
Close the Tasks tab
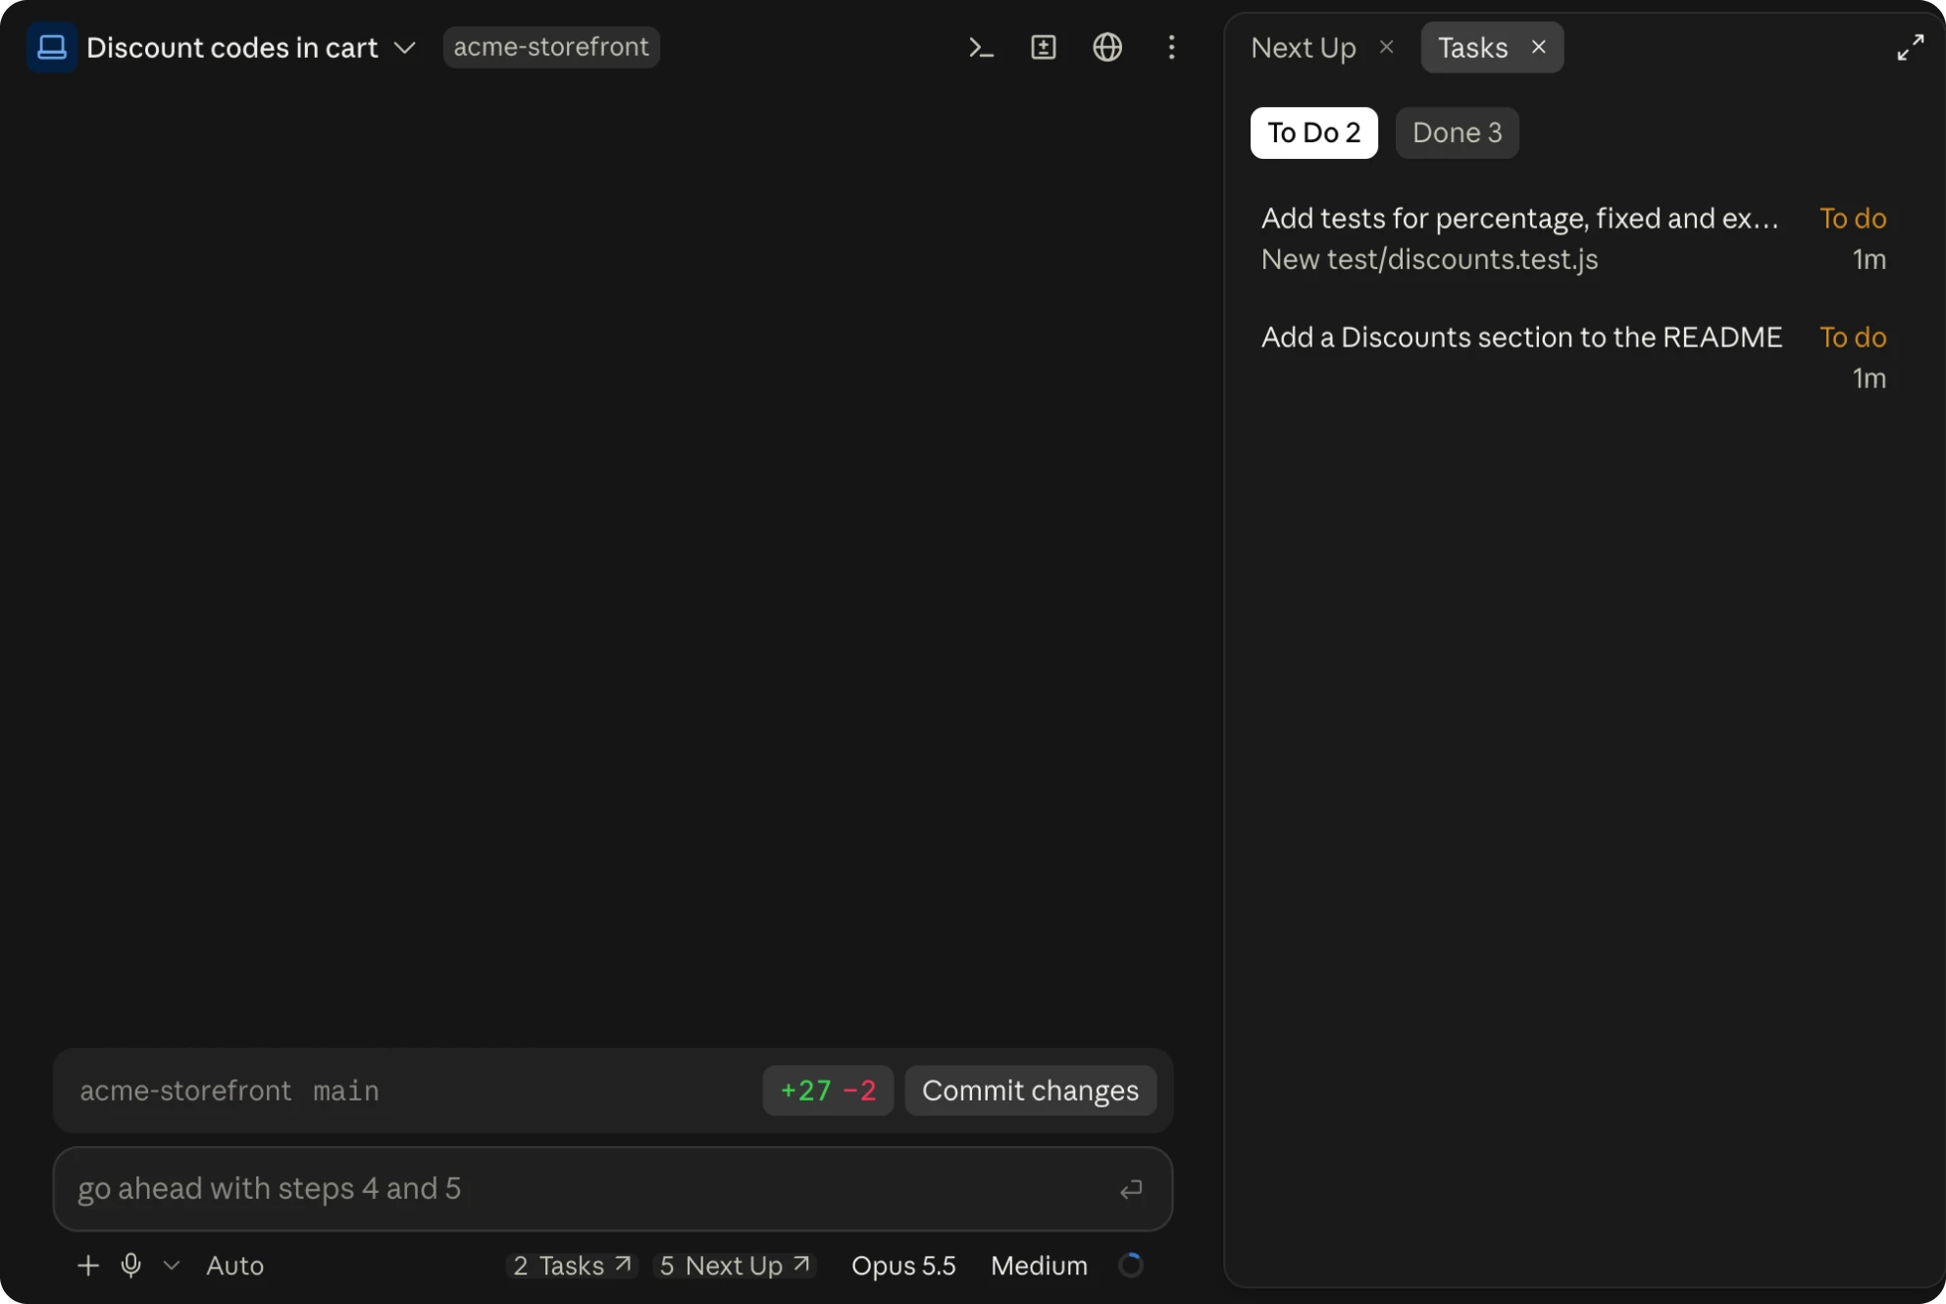(x=1538, y=47)
